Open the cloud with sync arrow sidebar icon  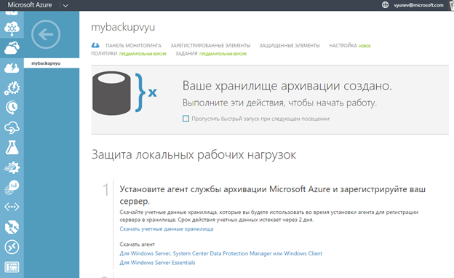click(x=12, y=127)
